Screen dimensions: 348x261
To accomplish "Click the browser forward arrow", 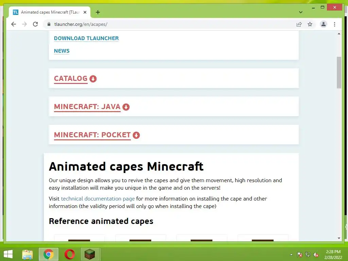I will pyautogui.click(x=24, y=24).
